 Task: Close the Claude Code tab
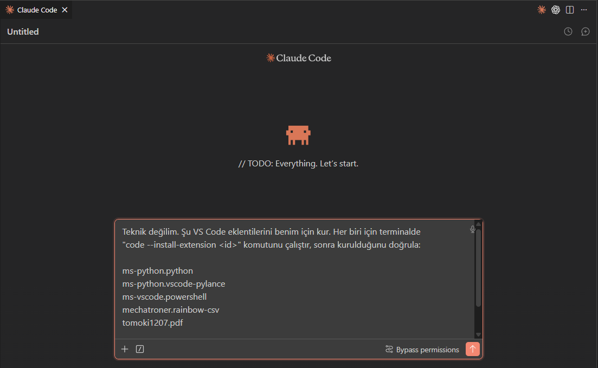coord(65,10)
